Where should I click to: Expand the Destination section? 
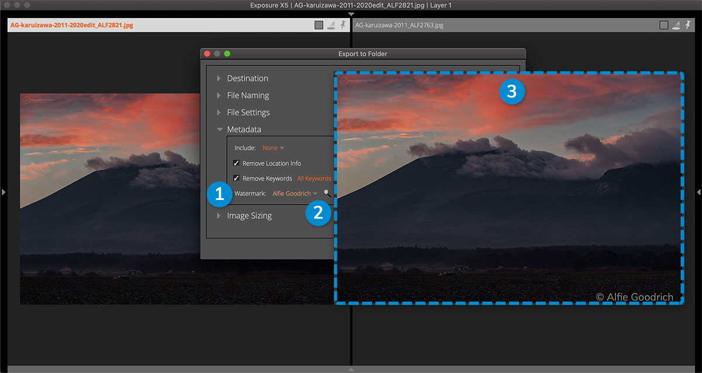click(219, 78)
